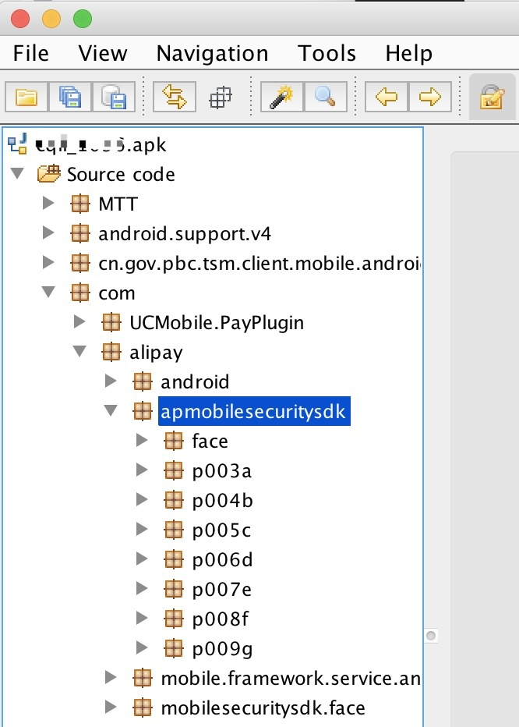Screen dimensions: 519x727
Task: Expand the p005c package node
Action: tap(142, 529)
